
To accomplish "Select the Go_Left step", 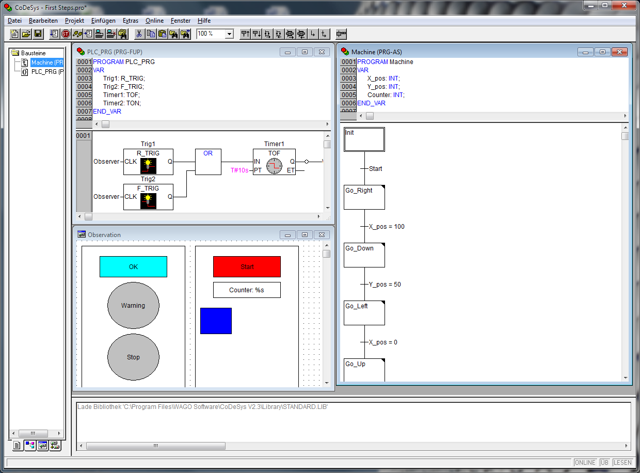I will [x=364, y=313].
